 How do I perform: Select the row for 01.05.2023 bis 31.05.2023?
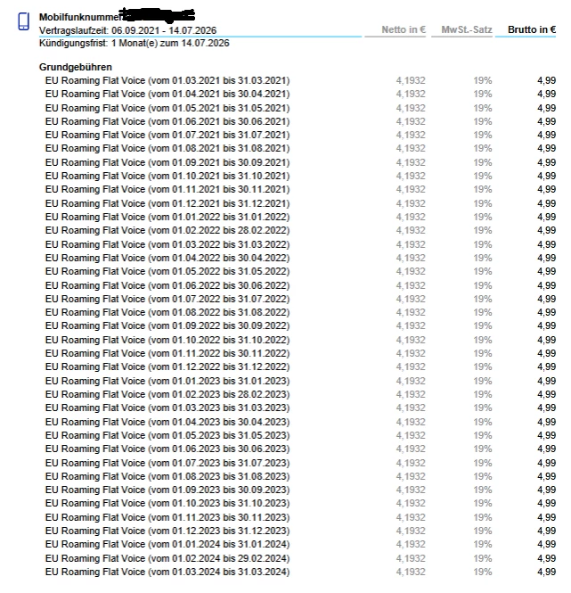click(x=300, y=435)
